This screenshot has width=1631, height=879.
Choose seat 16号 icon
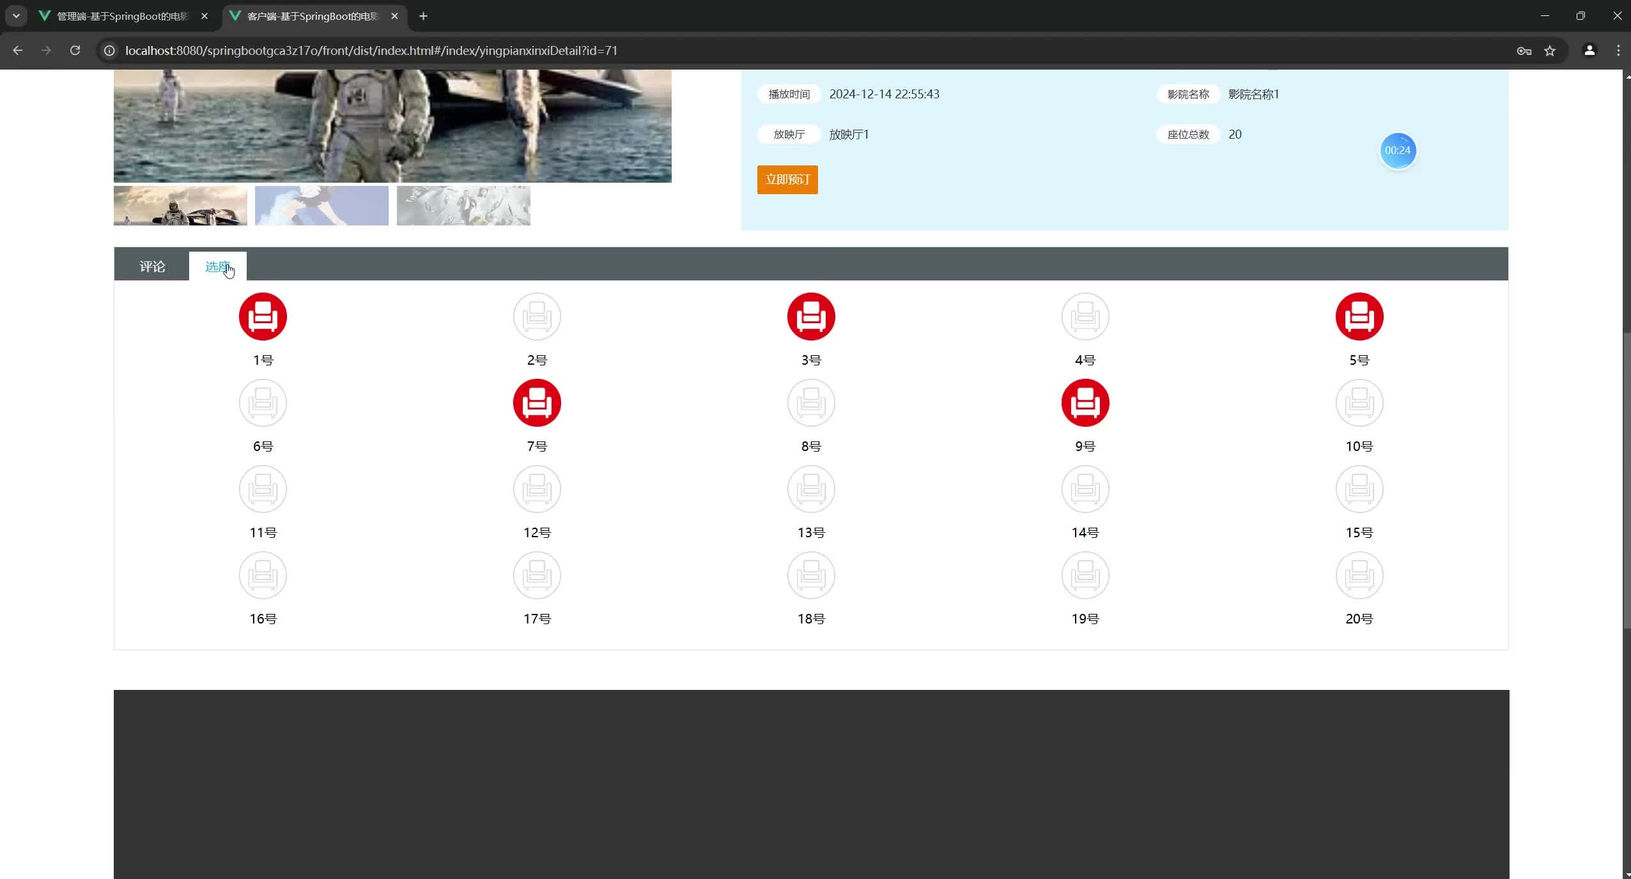tap(263, 576)
